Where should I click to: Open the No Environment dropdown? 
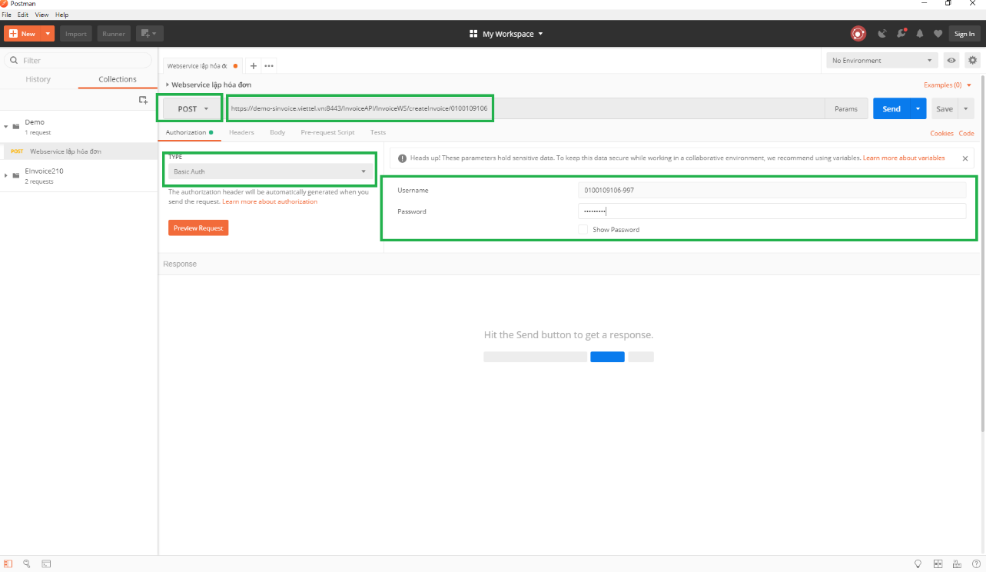882,60
